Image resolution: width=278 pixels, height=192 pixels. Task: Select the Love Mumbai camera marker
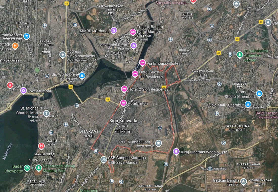pos(24,90)
